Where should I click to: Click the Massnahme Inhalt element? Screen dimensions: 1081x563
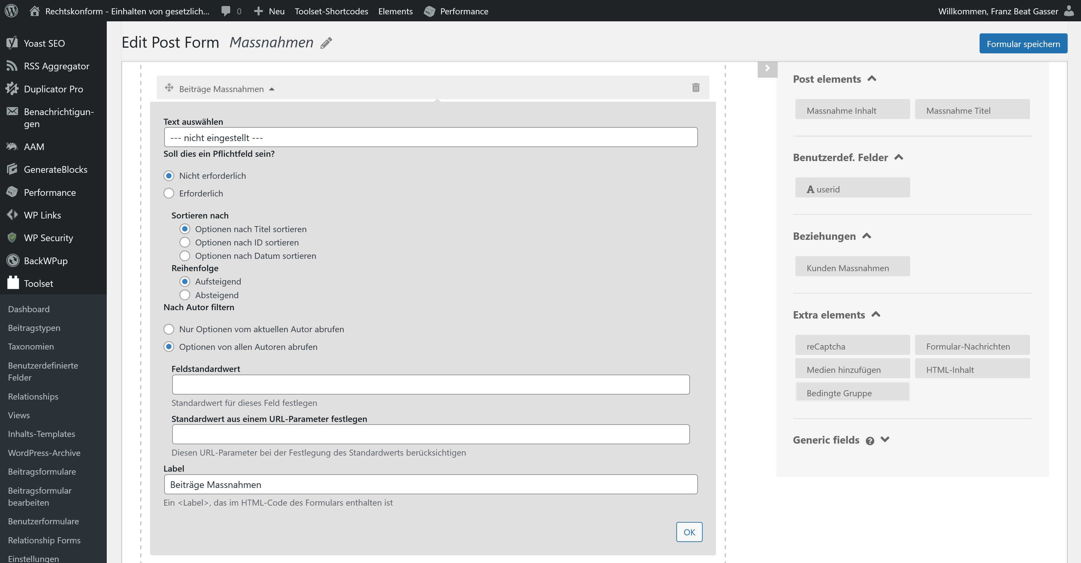[x=852, y=109]
